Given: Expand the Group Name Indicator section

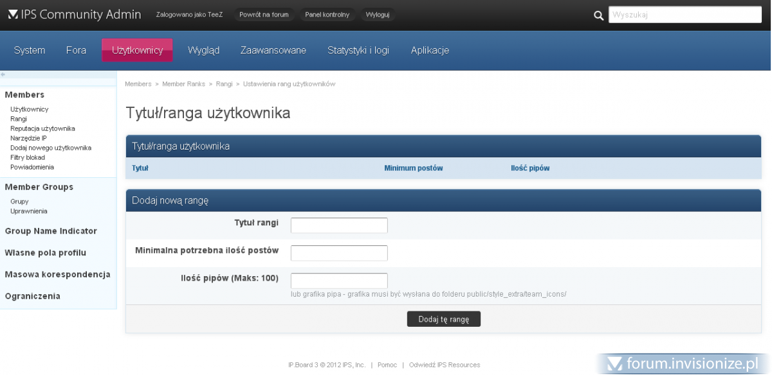Looking at the screenshot, I should point(51,231).
